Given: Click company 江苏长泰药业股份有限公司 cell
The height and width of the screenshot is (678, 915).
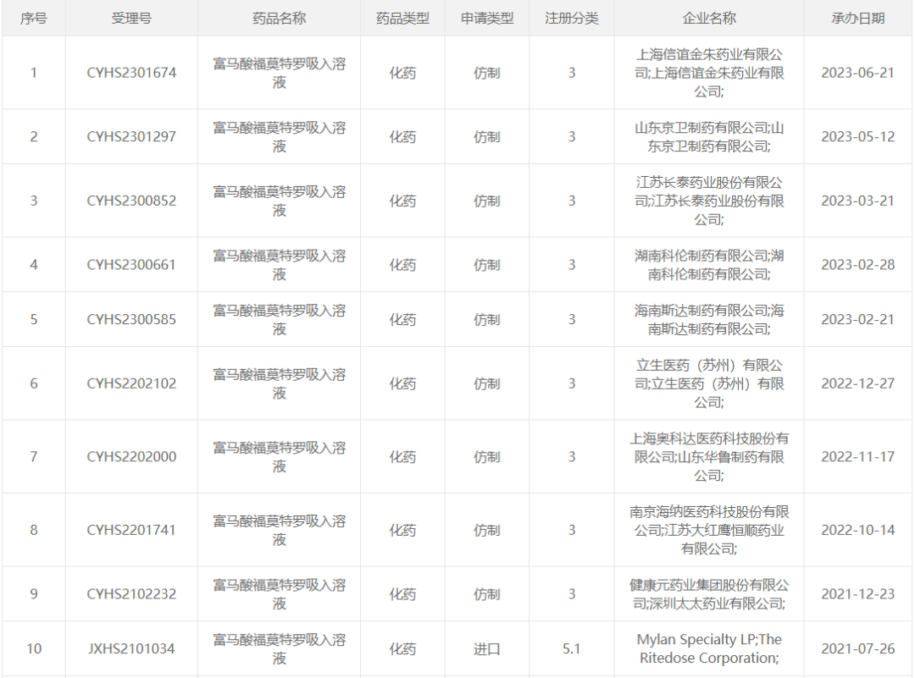Looking at the screenshot, I should click(709, 201).
